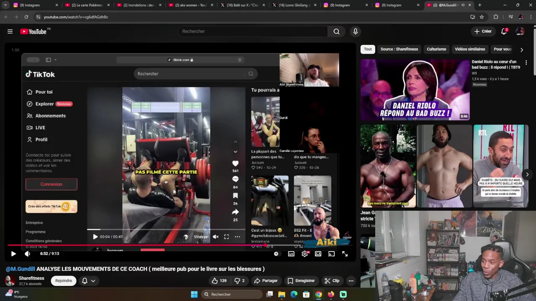Open the Sharefitness channel name
Viewport: 536px width, 301px height.
click(x=31, y=278)
